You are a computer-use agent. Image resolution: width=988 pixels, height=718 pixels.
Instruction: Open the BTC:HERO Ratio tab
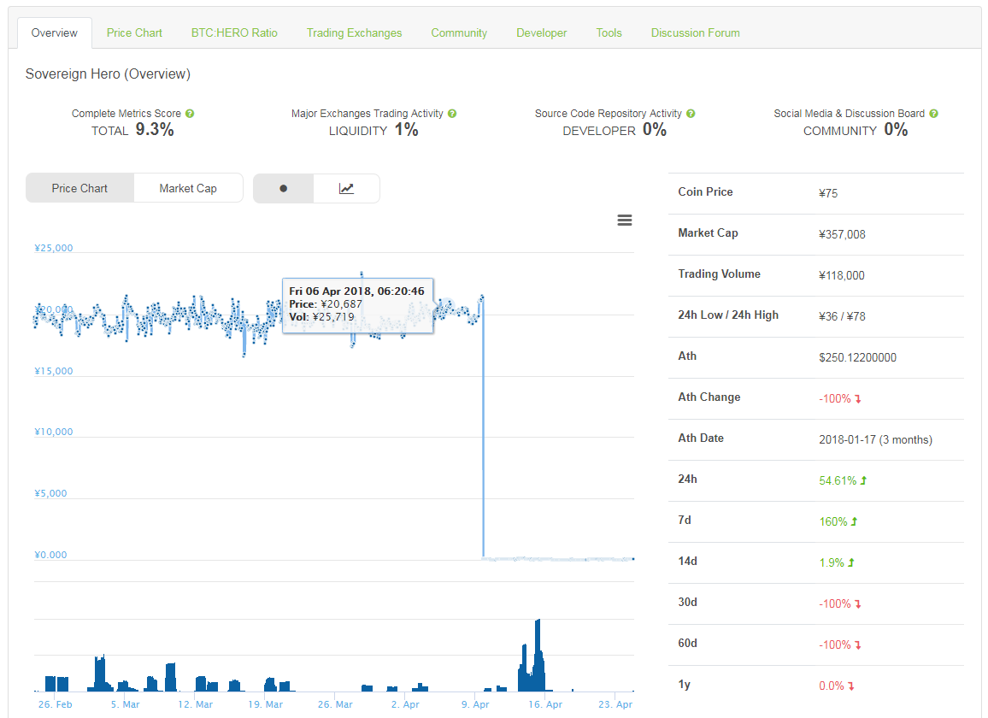(234, 32)
